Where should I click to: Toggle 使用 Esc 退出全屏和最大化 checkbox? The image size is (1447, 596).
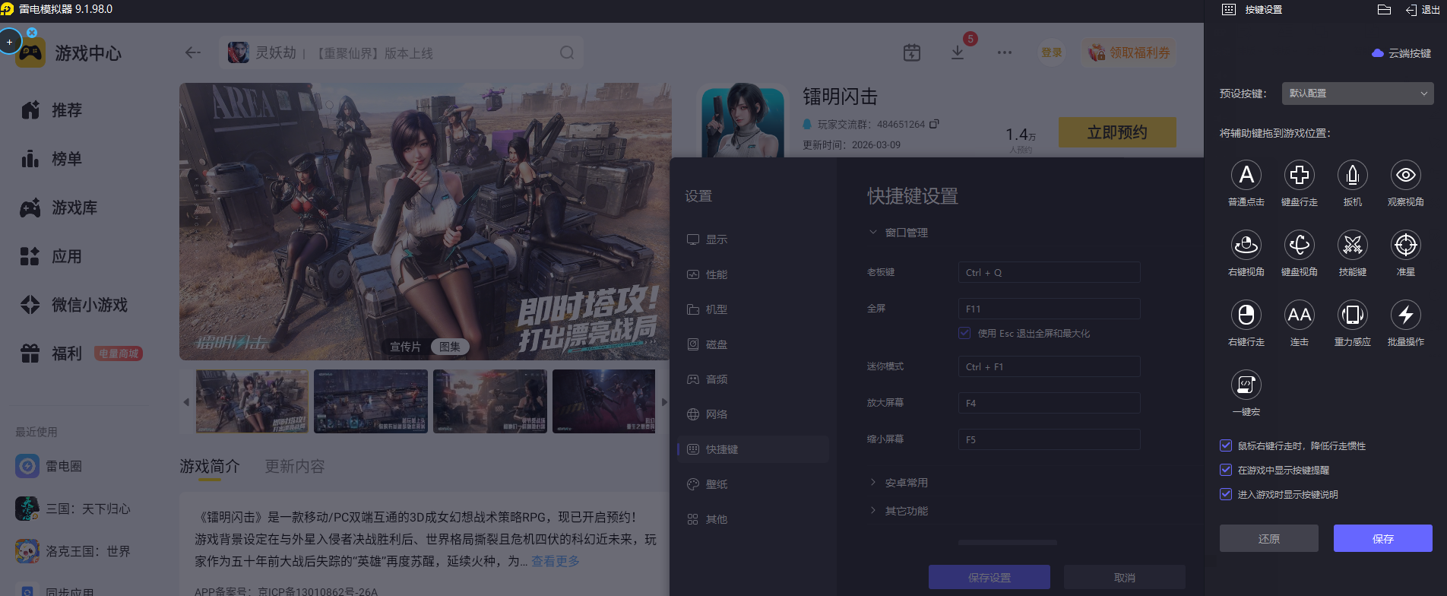(964, 333)
